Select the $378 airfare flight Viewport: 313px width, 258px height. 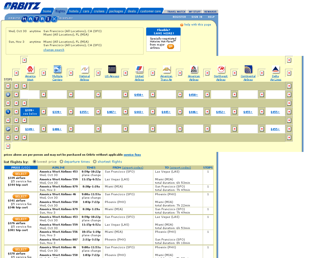21,249
